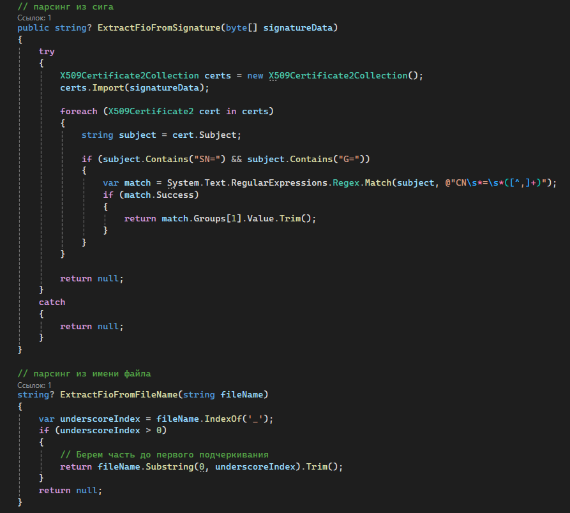Click the comment about the first underscore

(x=164, y=454)
